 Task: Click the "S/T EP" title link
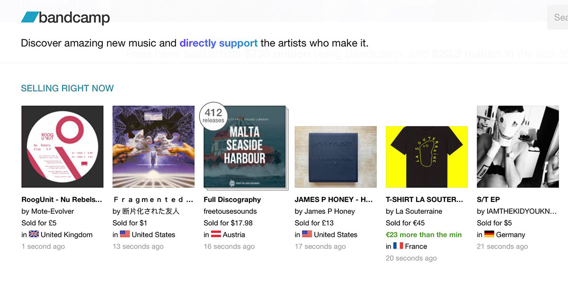tap(488, 200)
